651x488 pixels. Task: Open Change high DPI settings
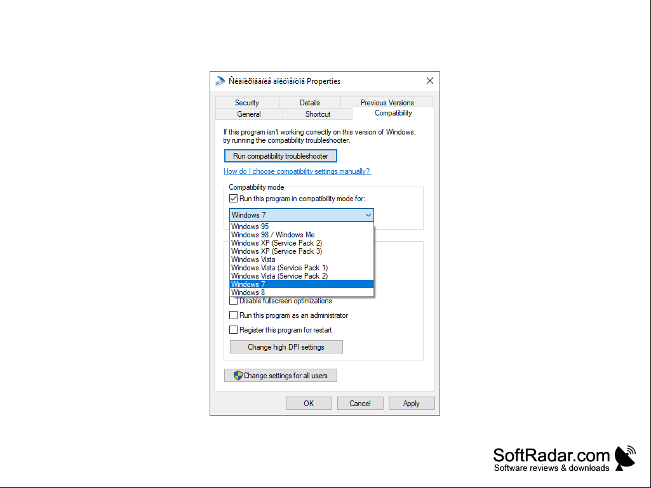(x=286, y=347)
